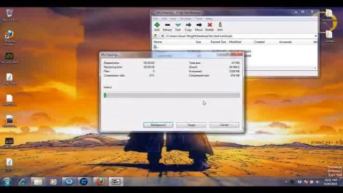Screen dimensions: 343x193
Task: Switch to Firefox on the taskbar
Action: point(100,182)
